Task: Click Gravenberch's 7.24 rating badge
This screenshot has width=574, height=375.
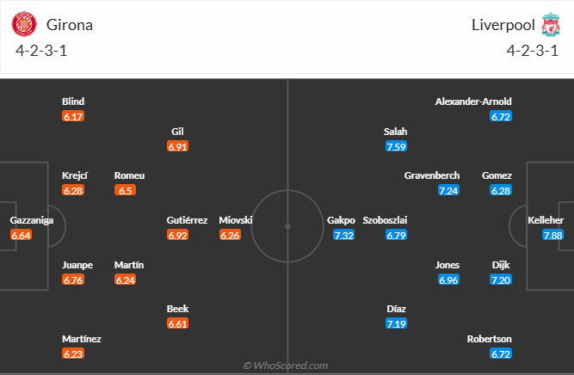Action: pos(448,191)
